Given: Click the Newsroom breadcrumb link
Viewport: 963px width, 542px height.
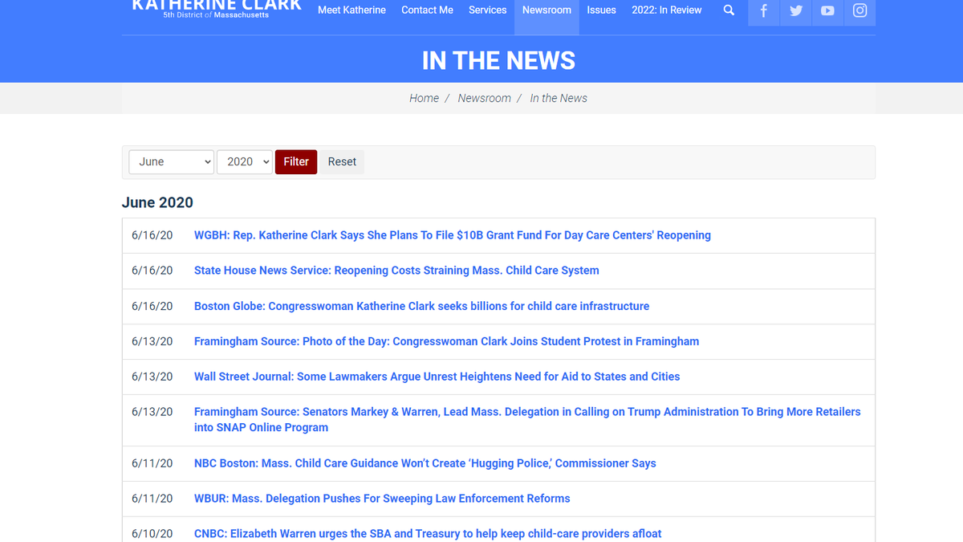Looking at the screenshot, I should click(x=484, y=98).
